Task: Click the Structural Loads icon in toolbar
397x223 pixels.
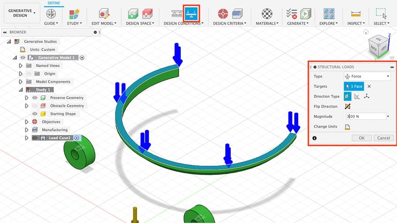Action: 191,13
